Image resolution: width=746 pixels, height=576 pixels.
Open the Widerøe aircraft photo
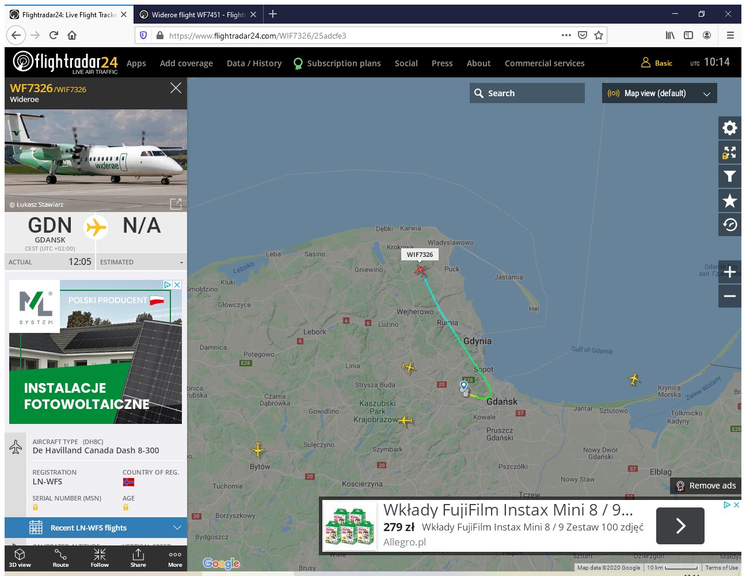(96, 161)
